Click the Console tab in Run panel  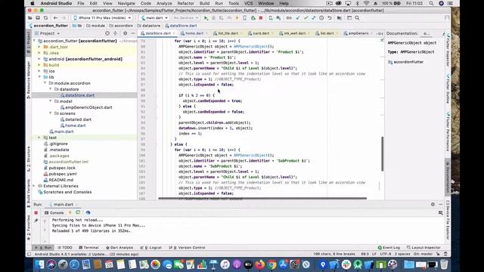54,213
